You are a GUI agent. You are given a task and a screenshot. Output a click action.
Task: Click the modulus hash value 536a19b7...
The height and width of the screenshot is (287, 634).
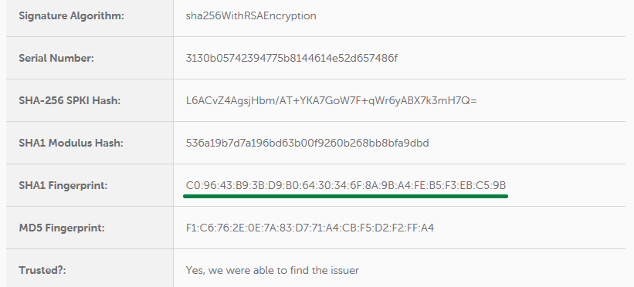[307, 143]
